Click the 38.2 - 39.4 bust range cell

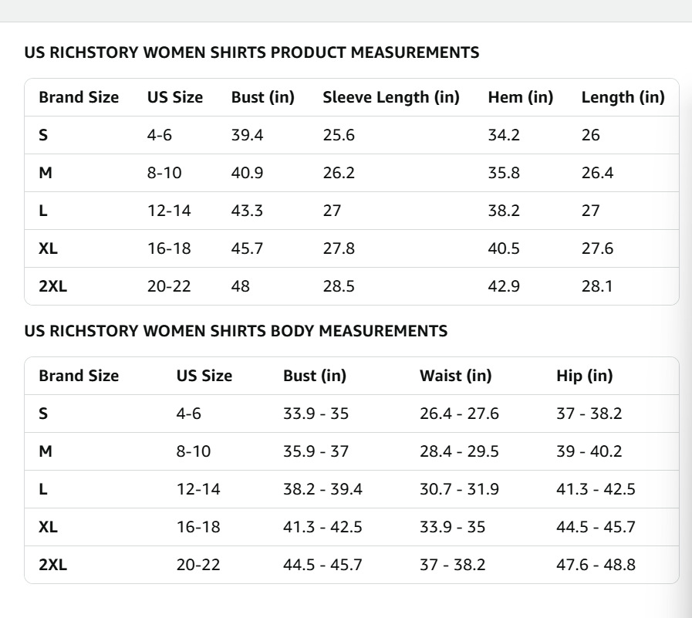click(322, 489)
